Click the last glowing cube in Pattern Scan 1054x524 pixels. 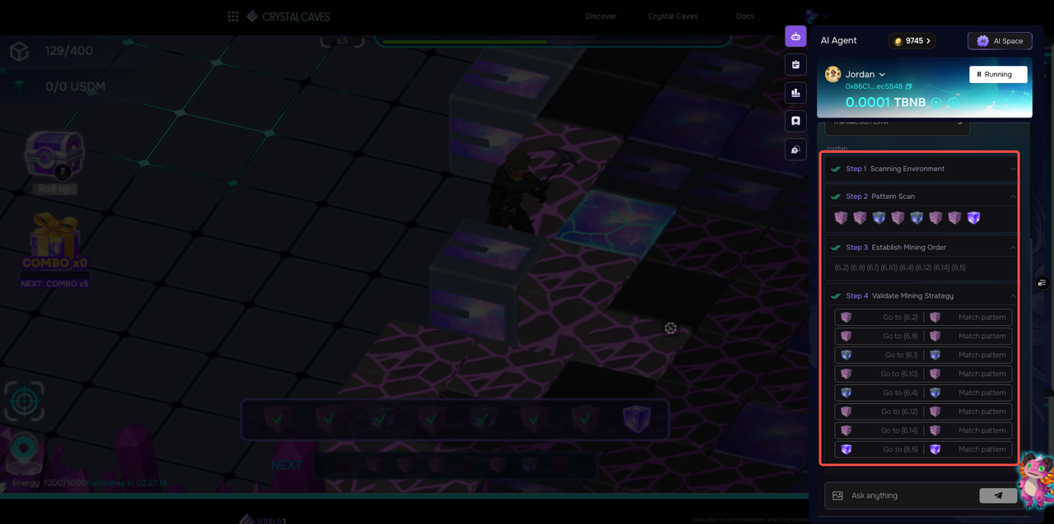[x=974, y=218]
